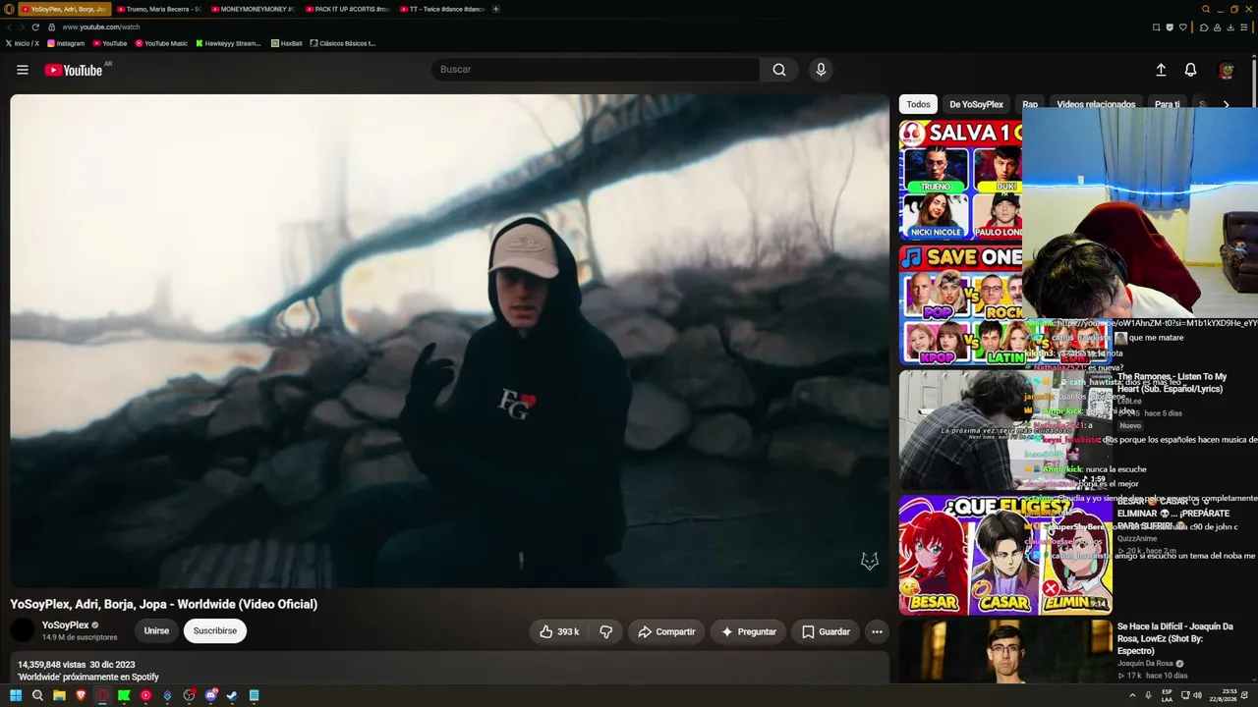Start voice search with the microphone
Viewport: 1258px width, 707px height.
tap(821, 70)
